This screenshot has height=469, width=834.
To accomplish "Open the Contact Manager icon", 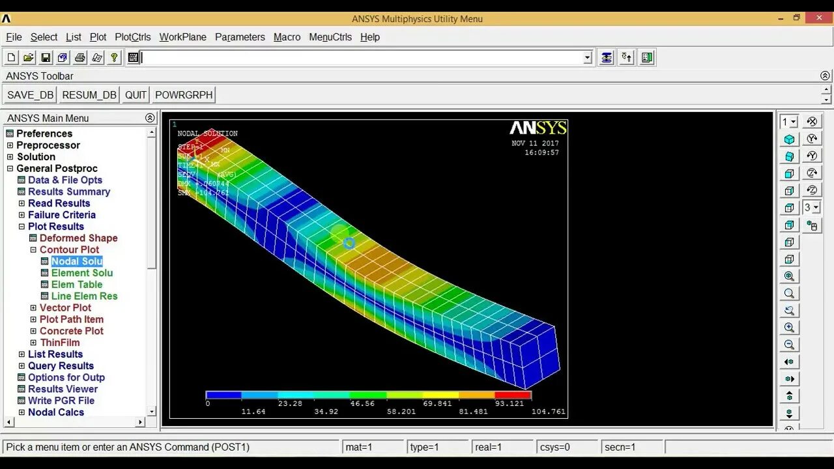I will pyautogui.click(x=647, y=57).
